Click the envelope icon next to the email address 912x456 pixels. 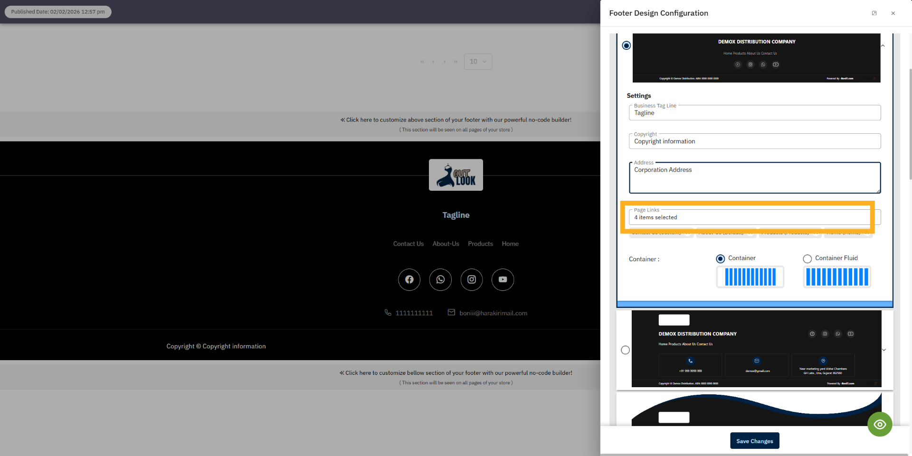point(451,312)
